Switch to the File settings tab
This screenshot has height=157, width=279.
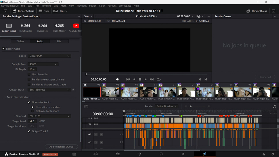[59, 41]
